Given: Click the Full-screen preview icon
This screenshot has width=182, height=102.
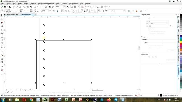Looking at the screenshot, I should point(67,7).
